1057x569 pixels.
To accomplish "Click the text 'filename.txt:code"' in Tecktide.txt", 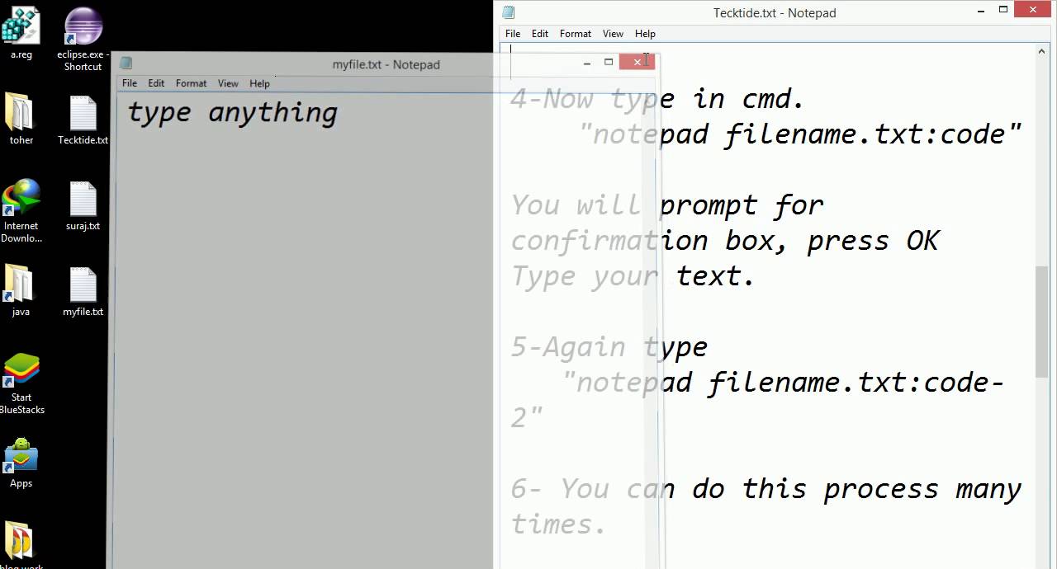I will [873, 134].
